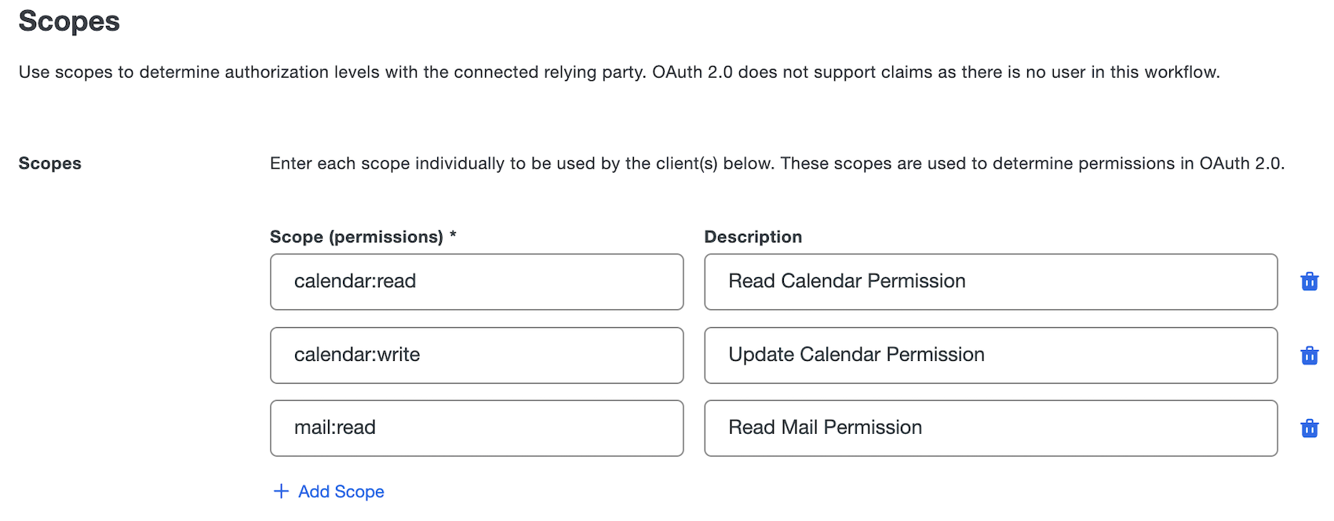Select the Update Calendar Permission description field
The width and height of the screenshot is (1334, 521).
click(990, 355)
